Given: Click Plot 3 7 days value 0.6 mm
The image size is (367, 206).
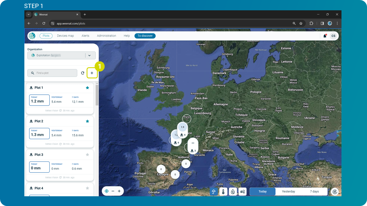Looking at the screenshot, I should (77, 169).
